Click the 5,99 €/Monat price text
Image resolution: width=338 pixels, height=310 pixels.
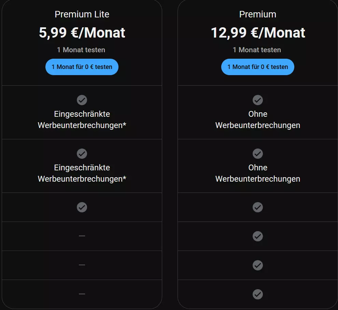(82, 33)
